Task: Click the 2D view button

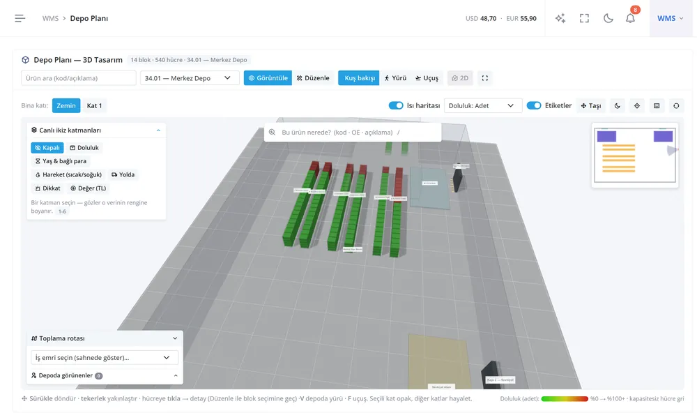Action: 460,78
